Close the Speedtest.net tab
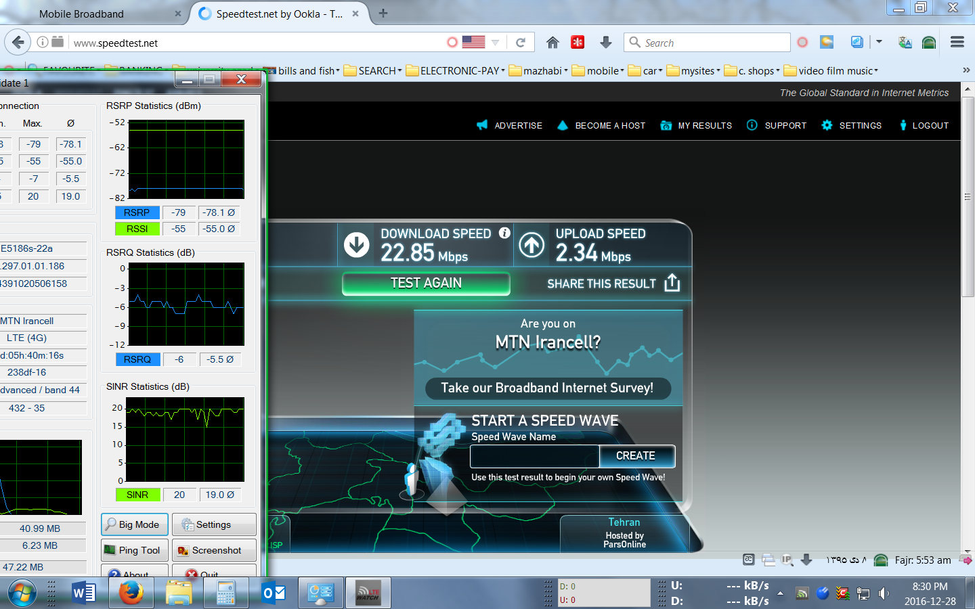975x609 pixels. click(355, 14)
